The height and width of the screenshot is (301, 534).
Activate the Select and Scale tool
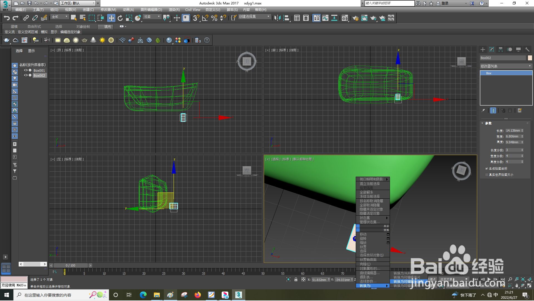(129, 18)
